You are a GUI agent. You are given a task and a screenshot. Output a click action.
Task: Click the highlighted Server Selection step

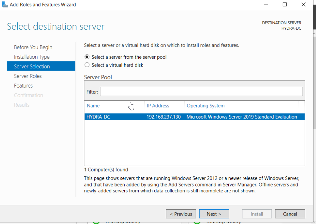[x=31, y=66]
